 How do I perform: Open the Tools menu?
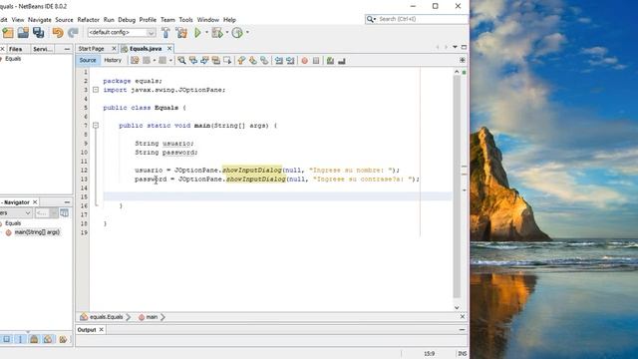point(186,20)
